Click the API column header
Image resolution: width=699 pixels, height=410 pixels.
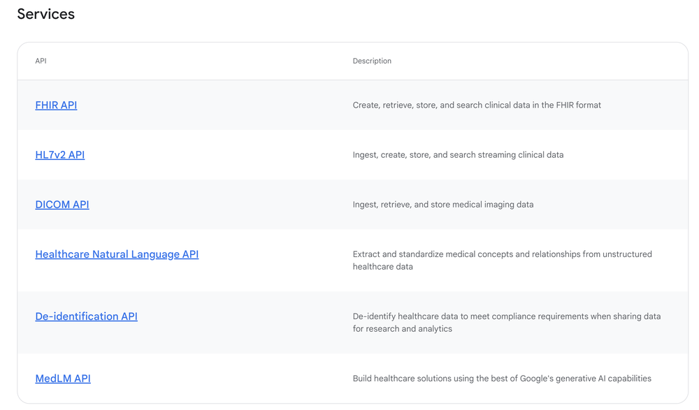pyautogui.click(x=41, y=61)
